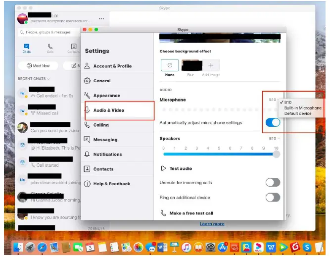Open Calendar from the dock
The image size is (330, 257).
90,247
